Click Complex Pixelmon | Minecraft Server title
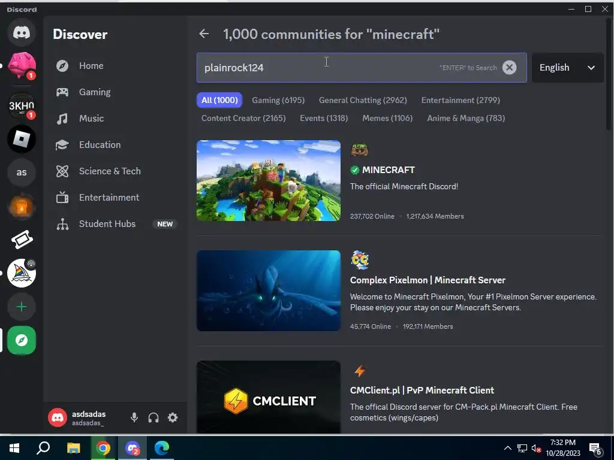The width and height of the screenshot is (614, 460). 428,280
